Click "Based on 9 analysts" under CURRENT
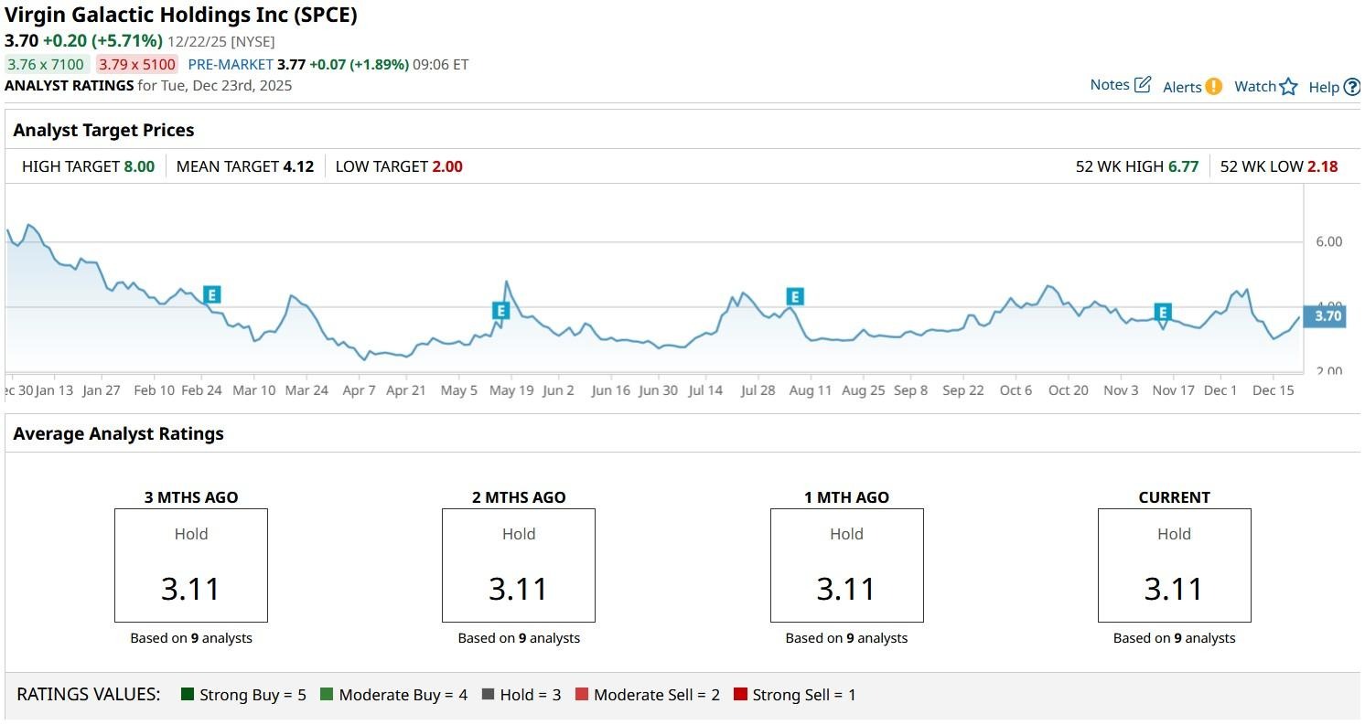This screenshot has width=1365, height=725. pos(1175,638)
